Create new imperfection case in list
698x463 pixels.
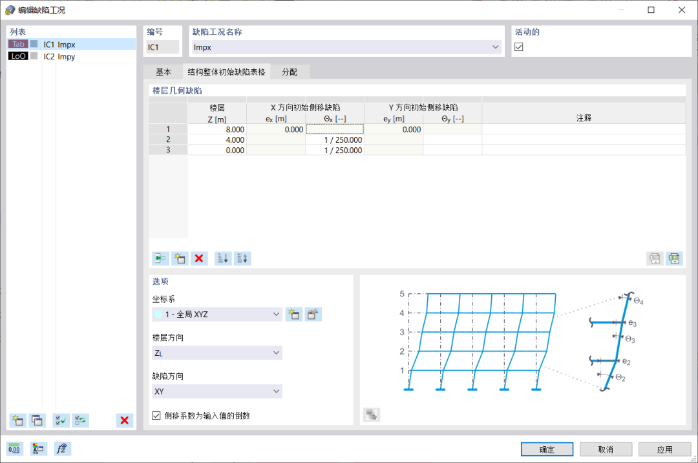[x=18, y=420]
